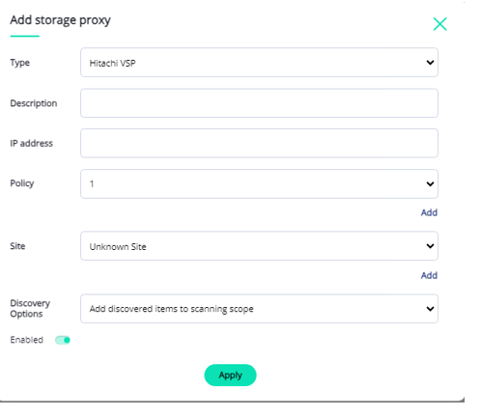
Task: Open the Policy selector showing 1
Action: 259,183
